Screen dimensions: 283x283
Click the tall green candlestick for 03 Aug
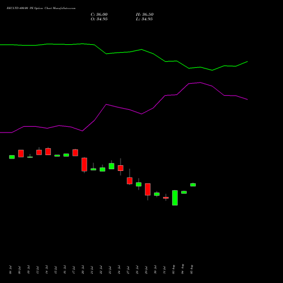pyautogui.click(x=175, y=198)
